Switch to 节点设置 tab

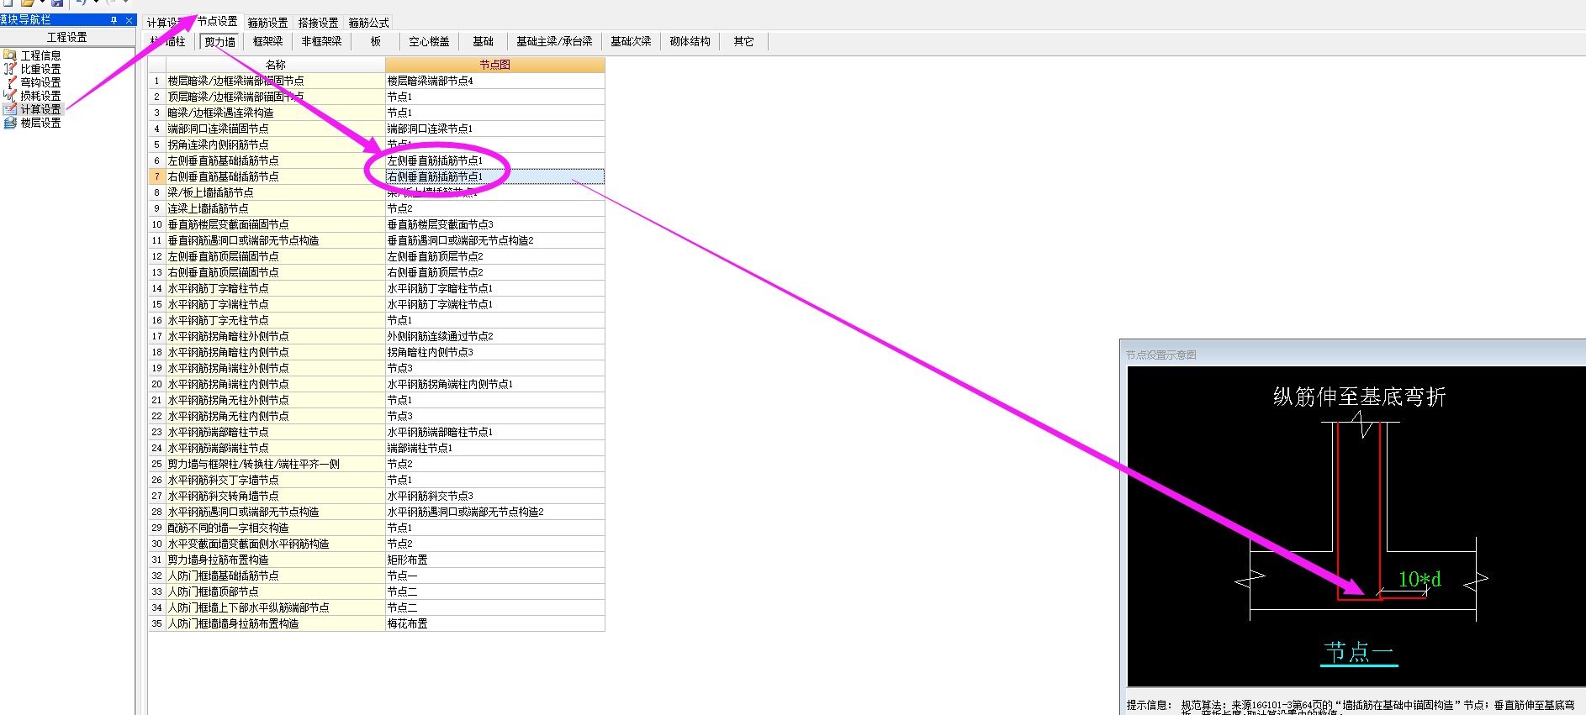(218, 22)
